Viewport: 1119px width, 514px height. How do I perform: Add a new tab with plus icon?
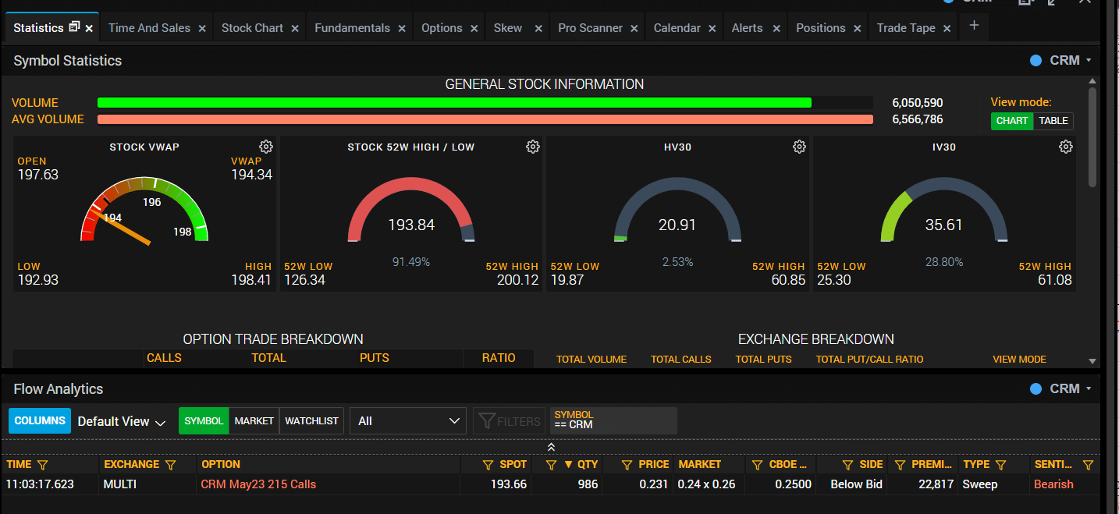pyautogui.click(x=974, y=26)
